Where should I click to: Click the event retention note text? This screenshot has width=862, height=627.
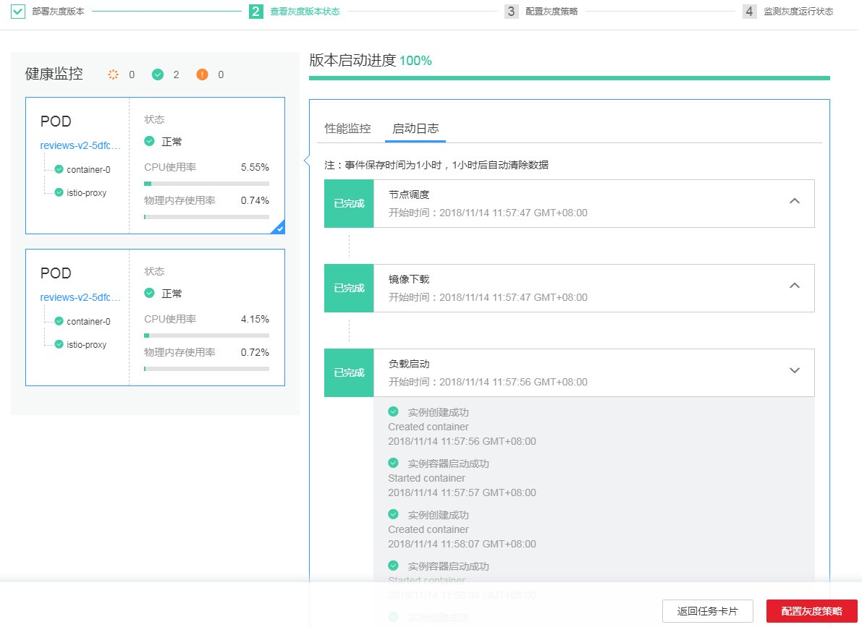pyautogui.click(x=436, y=165)
